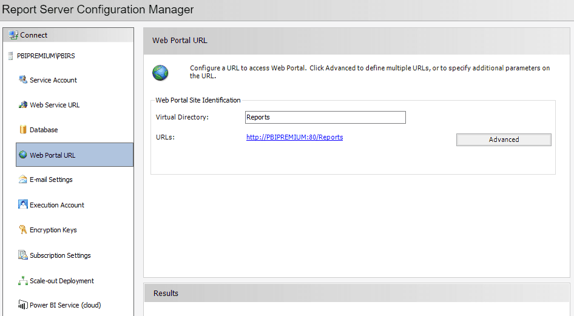Click the E-mail Settings envelope icon
574x316 pixels.
click(22, 179)
